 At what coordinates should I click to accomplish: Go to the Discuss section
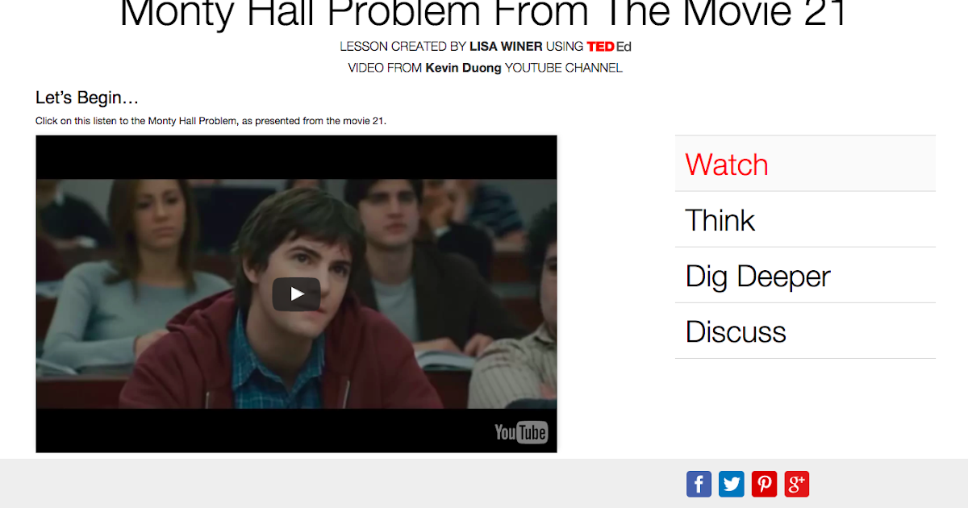(x=805, y=331)
